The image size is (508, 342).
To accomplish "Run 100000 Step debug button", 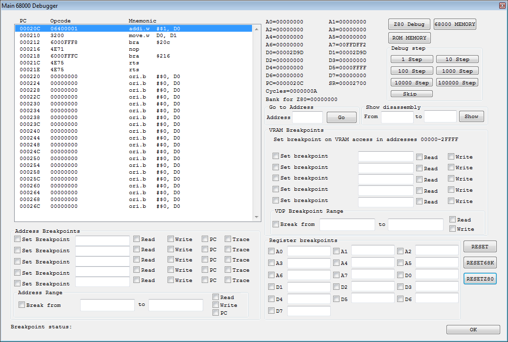I will (x=457, y=82).
